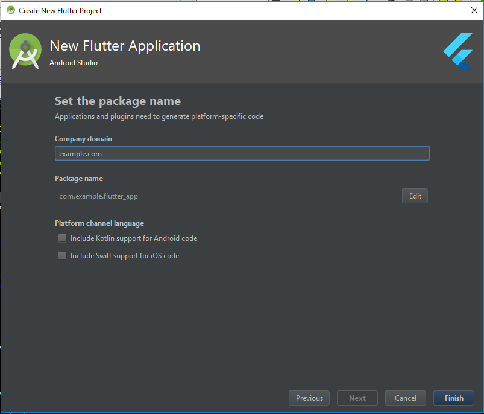
Task: Click the Flutter logo icon
Action: (458, 51)
